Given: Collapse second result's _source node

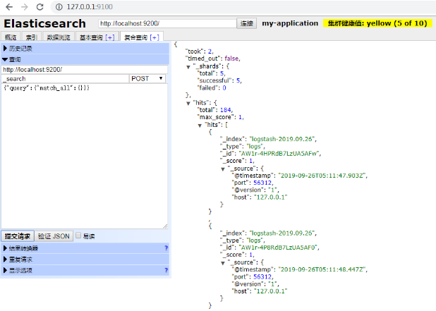Looking at the screenshot, I should [x=223, y=263].
